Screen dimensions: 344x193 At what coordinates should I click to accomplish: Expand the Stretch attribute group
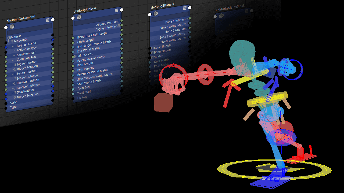tap(152, 57)
